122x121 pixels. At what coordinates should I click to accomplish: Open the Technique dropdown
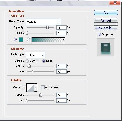point(36,55)
